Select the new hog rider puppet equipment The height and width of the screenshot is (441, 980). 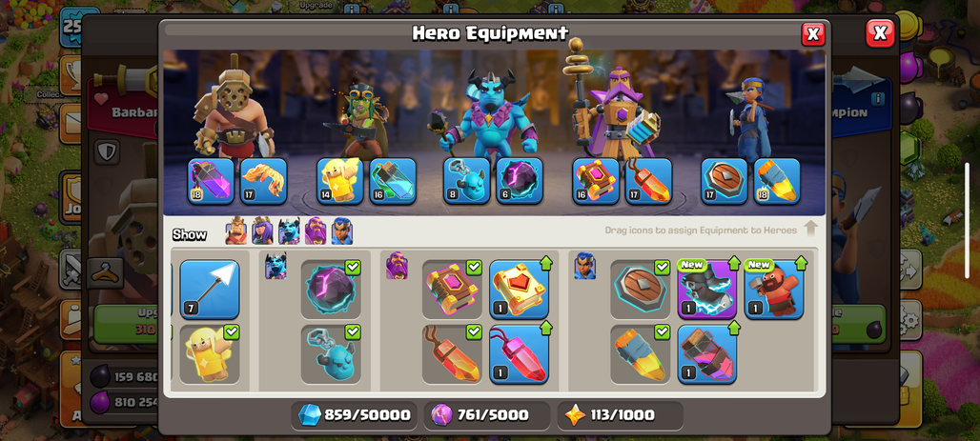[x=774, y=290]
